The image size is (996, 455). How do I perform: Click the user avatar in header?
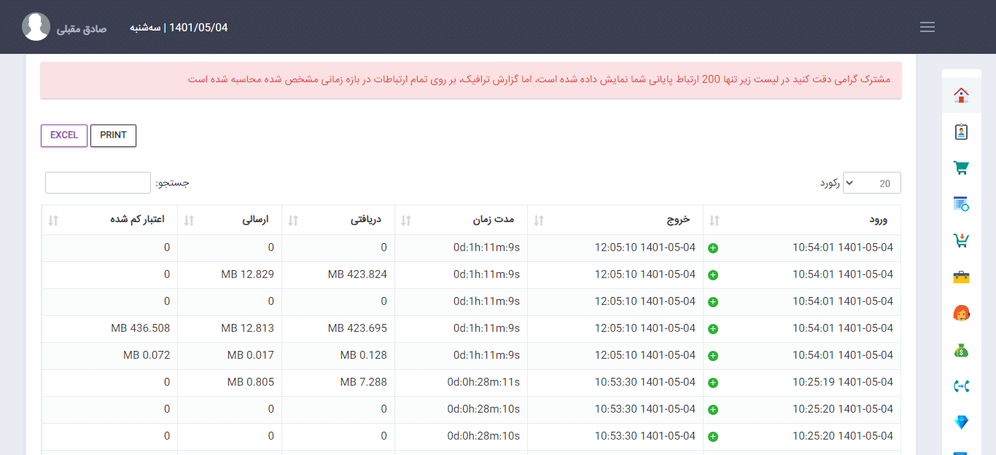[36, 27]
